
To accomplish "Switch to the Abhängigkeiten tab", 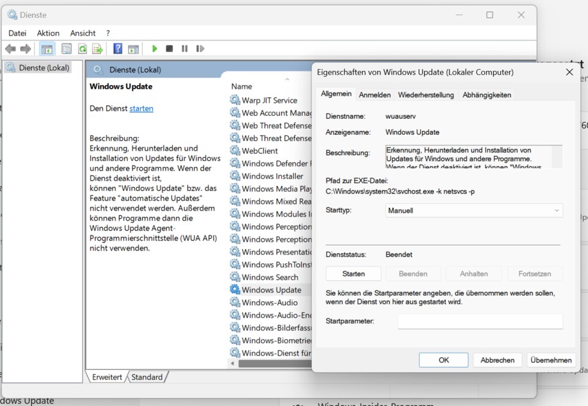I will pos(486,95).
